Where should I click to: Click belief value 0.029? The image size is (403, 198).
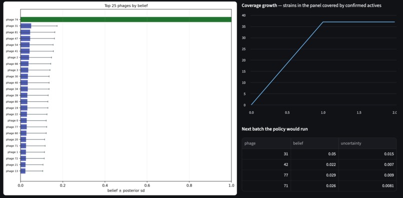coord(314,175)
